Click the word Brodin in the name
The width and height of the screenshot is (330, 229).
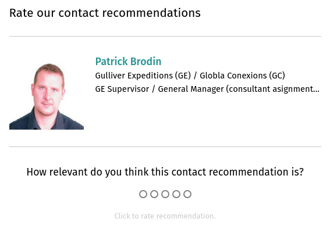(x=146, y=62)
